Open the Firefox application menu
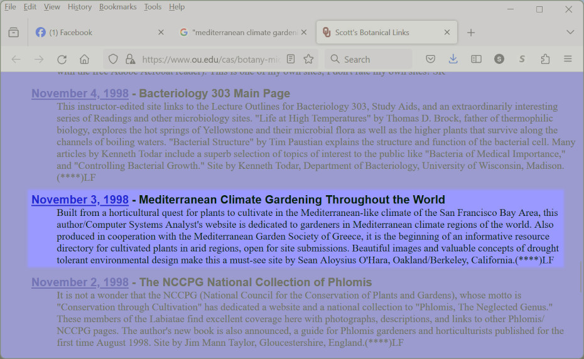584x359 pixels. (x=568, y=59)
